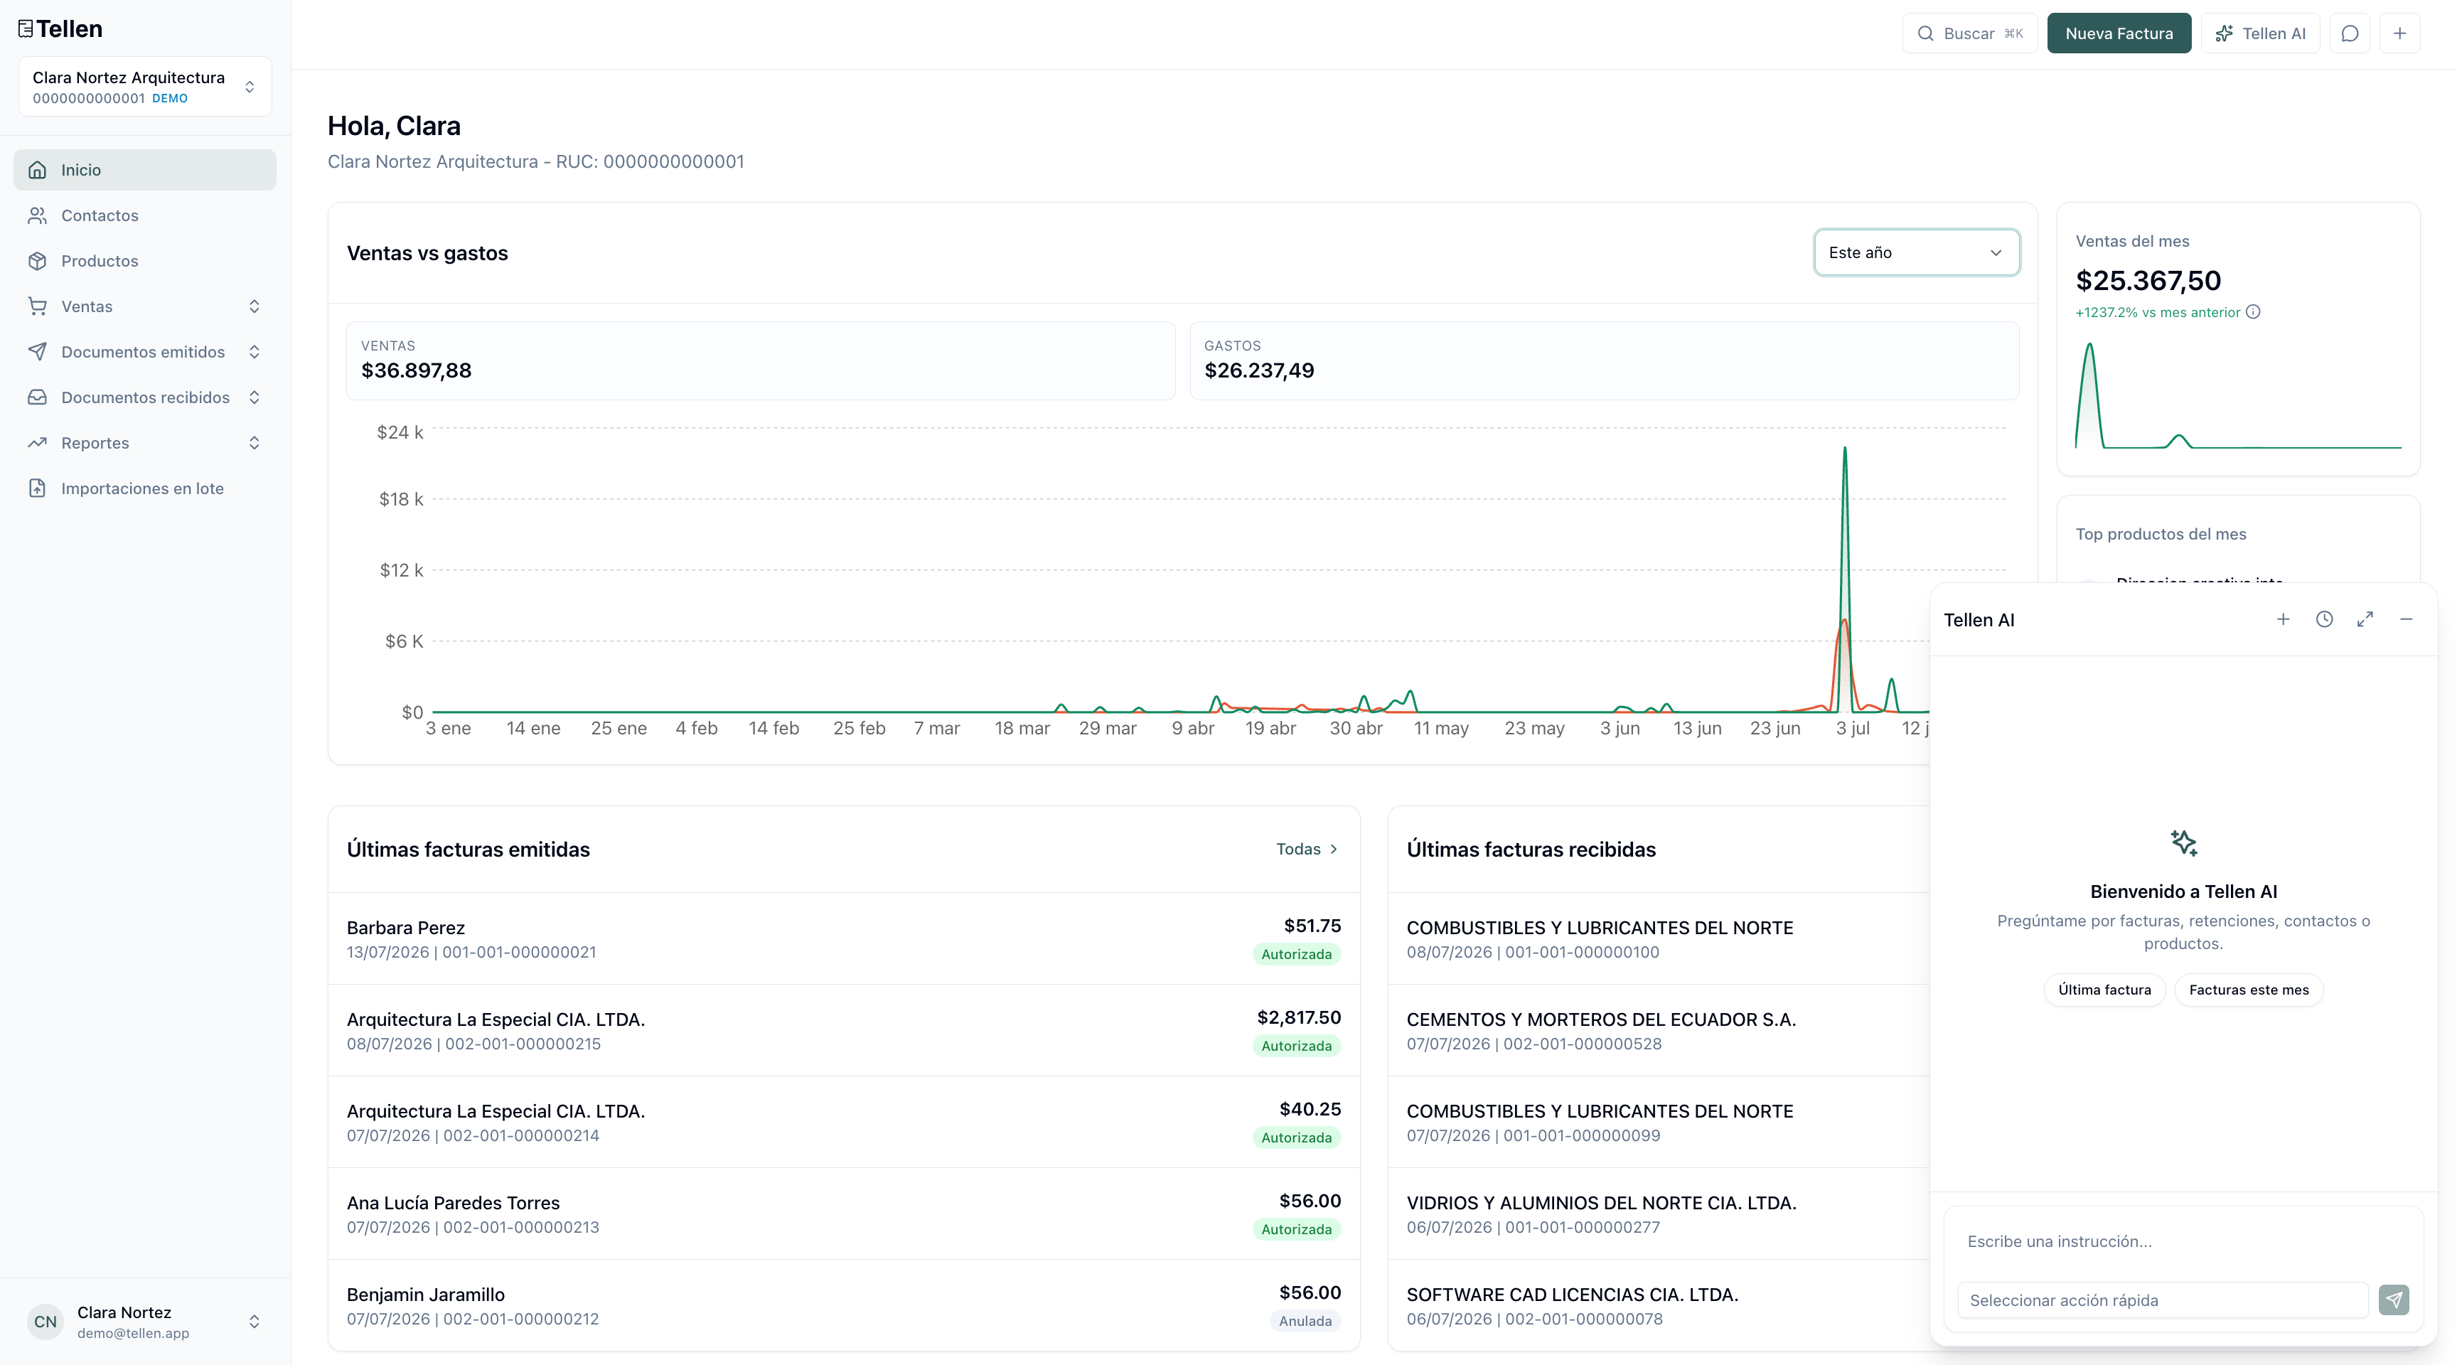Click the Productos box icon
This screenshot has height=1365, width=2457.
tap(37, 260)
